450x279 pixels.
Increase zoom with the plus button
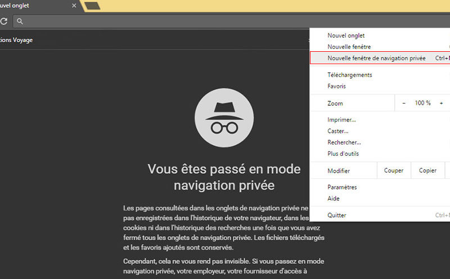click(441, 103)
